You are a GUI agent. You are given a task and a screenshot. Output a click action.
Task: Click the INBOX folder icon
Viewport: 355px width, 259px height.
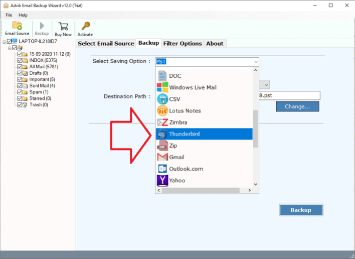pyautogui.click(x=25, y=61)
